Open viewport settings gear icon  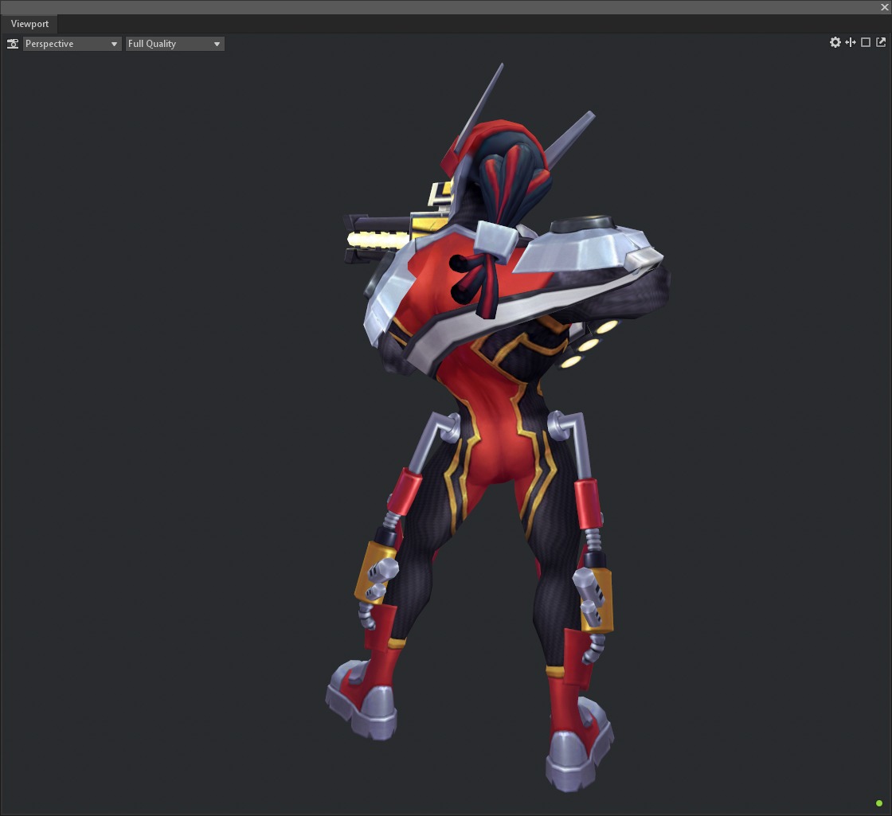(x=835, y=42)
